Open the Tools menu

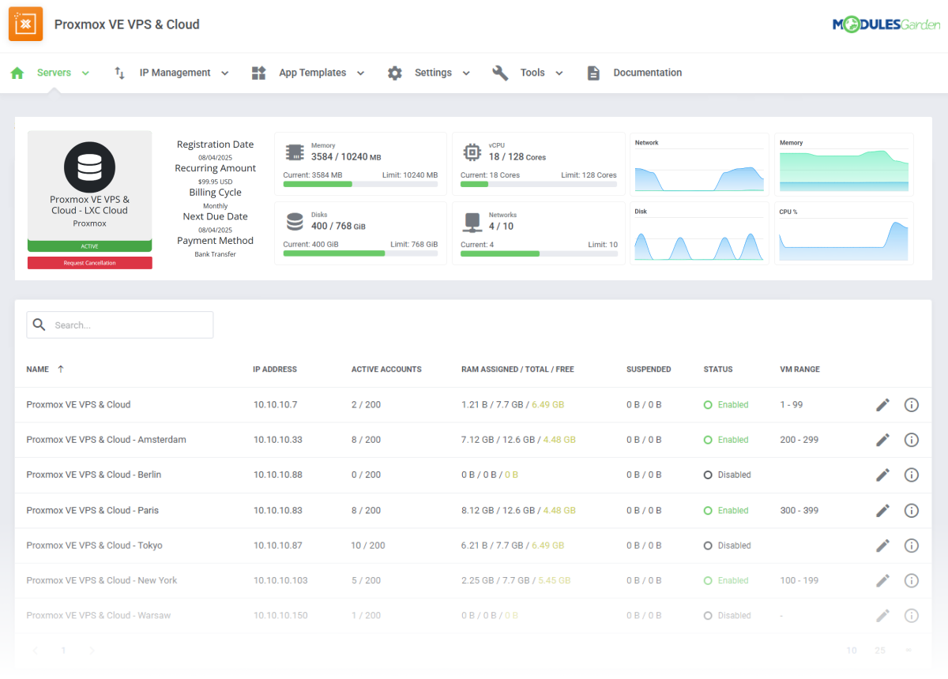pyautogui.click(x=532, y=73)
